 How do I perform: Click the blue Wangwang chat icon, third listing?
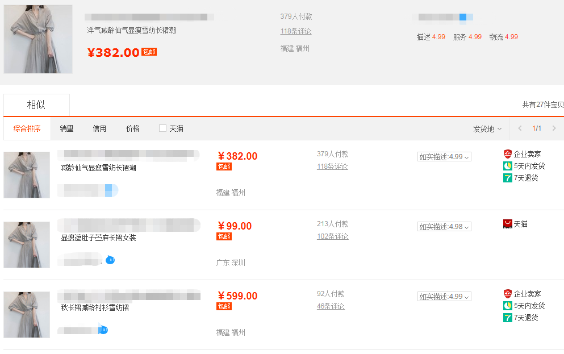pyautogui.click(x=103, y=329)
